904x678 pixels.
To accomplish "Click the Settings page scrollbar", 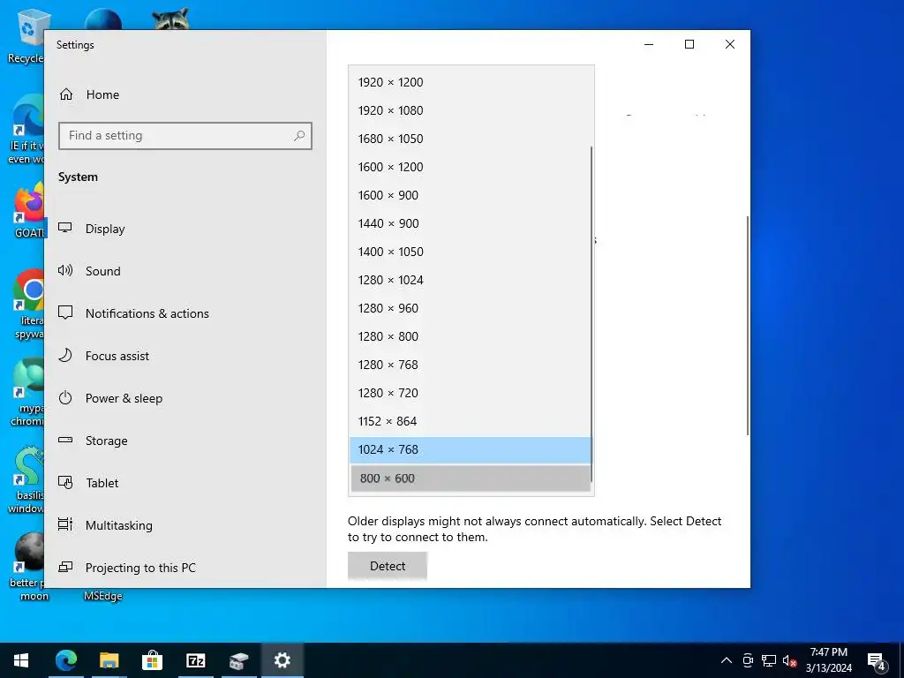I will click(748, 326).
